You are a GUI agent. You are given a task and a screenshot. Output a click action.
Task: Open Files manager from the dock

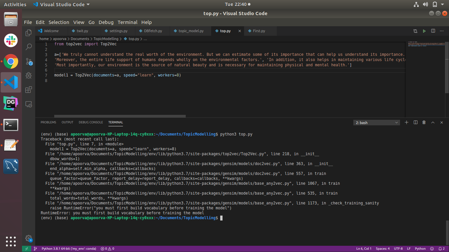[11, 19]
